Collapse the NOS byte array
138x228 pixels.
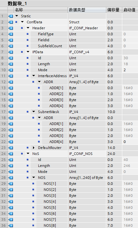34,177
